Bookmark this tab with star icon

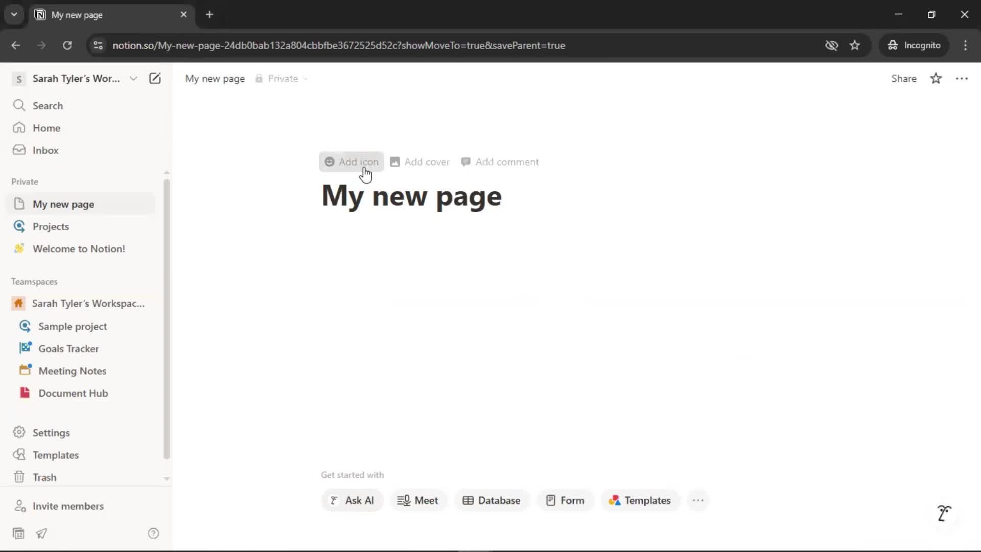tap(855, 45)
